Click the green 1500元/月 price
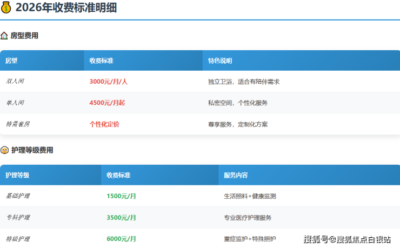The image size is (400, 248). (121, 196)
